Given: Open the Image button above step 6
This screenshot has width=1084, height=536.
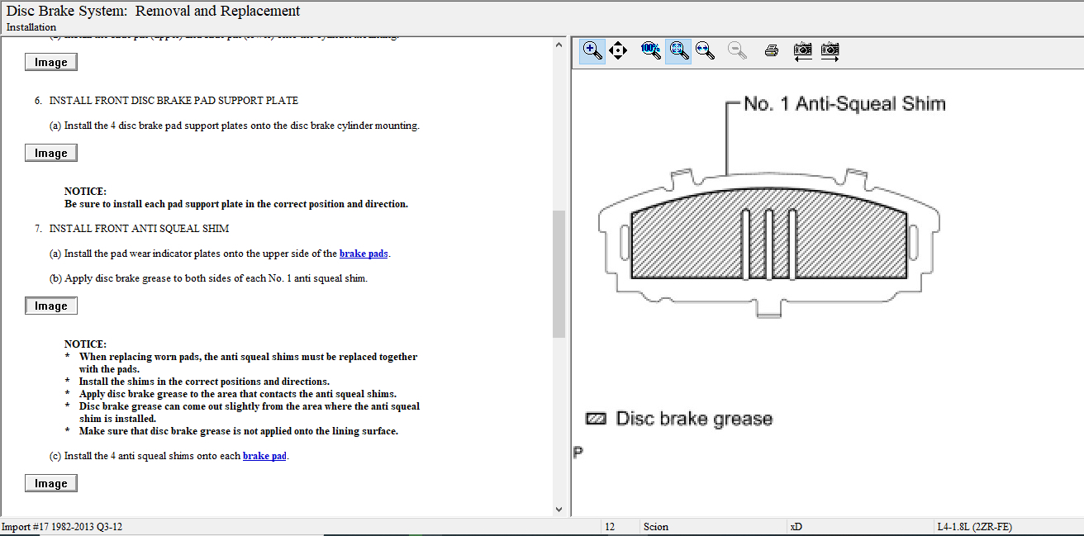Looking at the screenshot, I should click(51, 62).
